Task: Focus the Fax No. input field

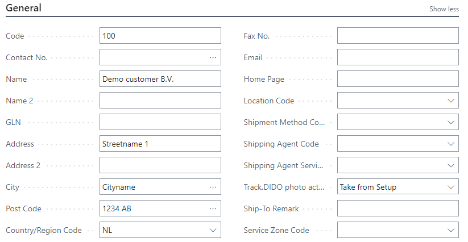Action: pyautogui.click(x=398, y=36)
